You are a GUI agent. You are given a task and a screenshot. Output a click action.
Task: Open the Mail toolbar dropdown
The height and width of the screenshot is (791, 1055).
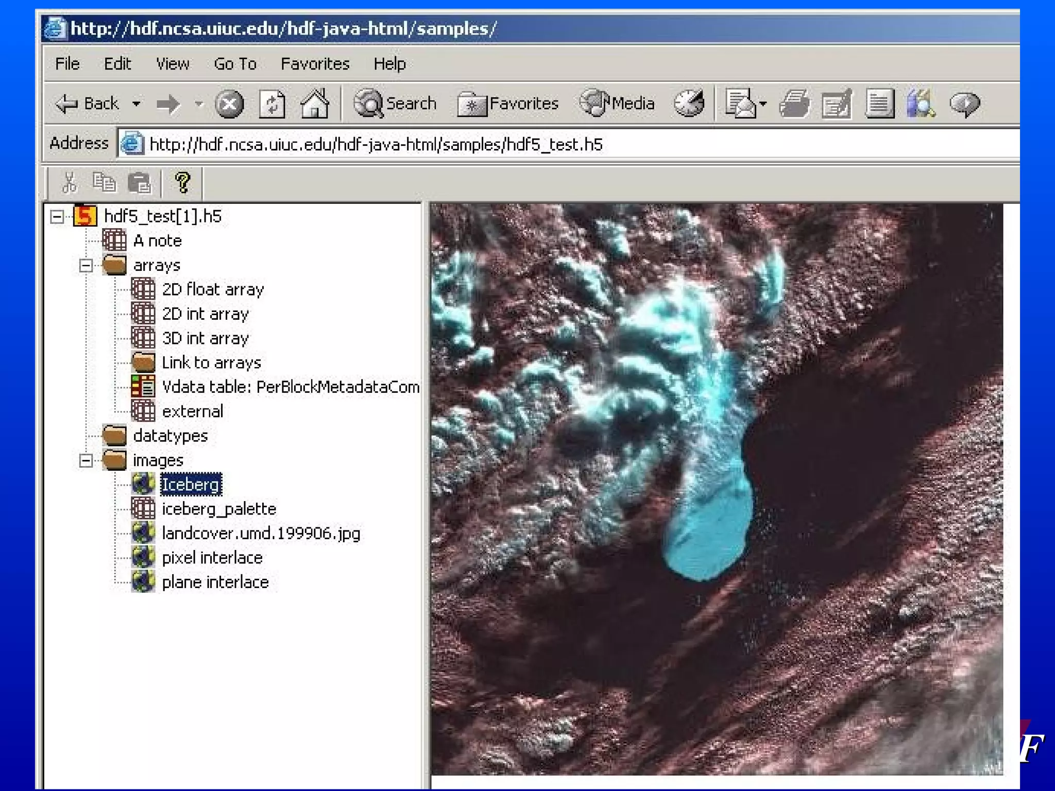pos(763,104)
